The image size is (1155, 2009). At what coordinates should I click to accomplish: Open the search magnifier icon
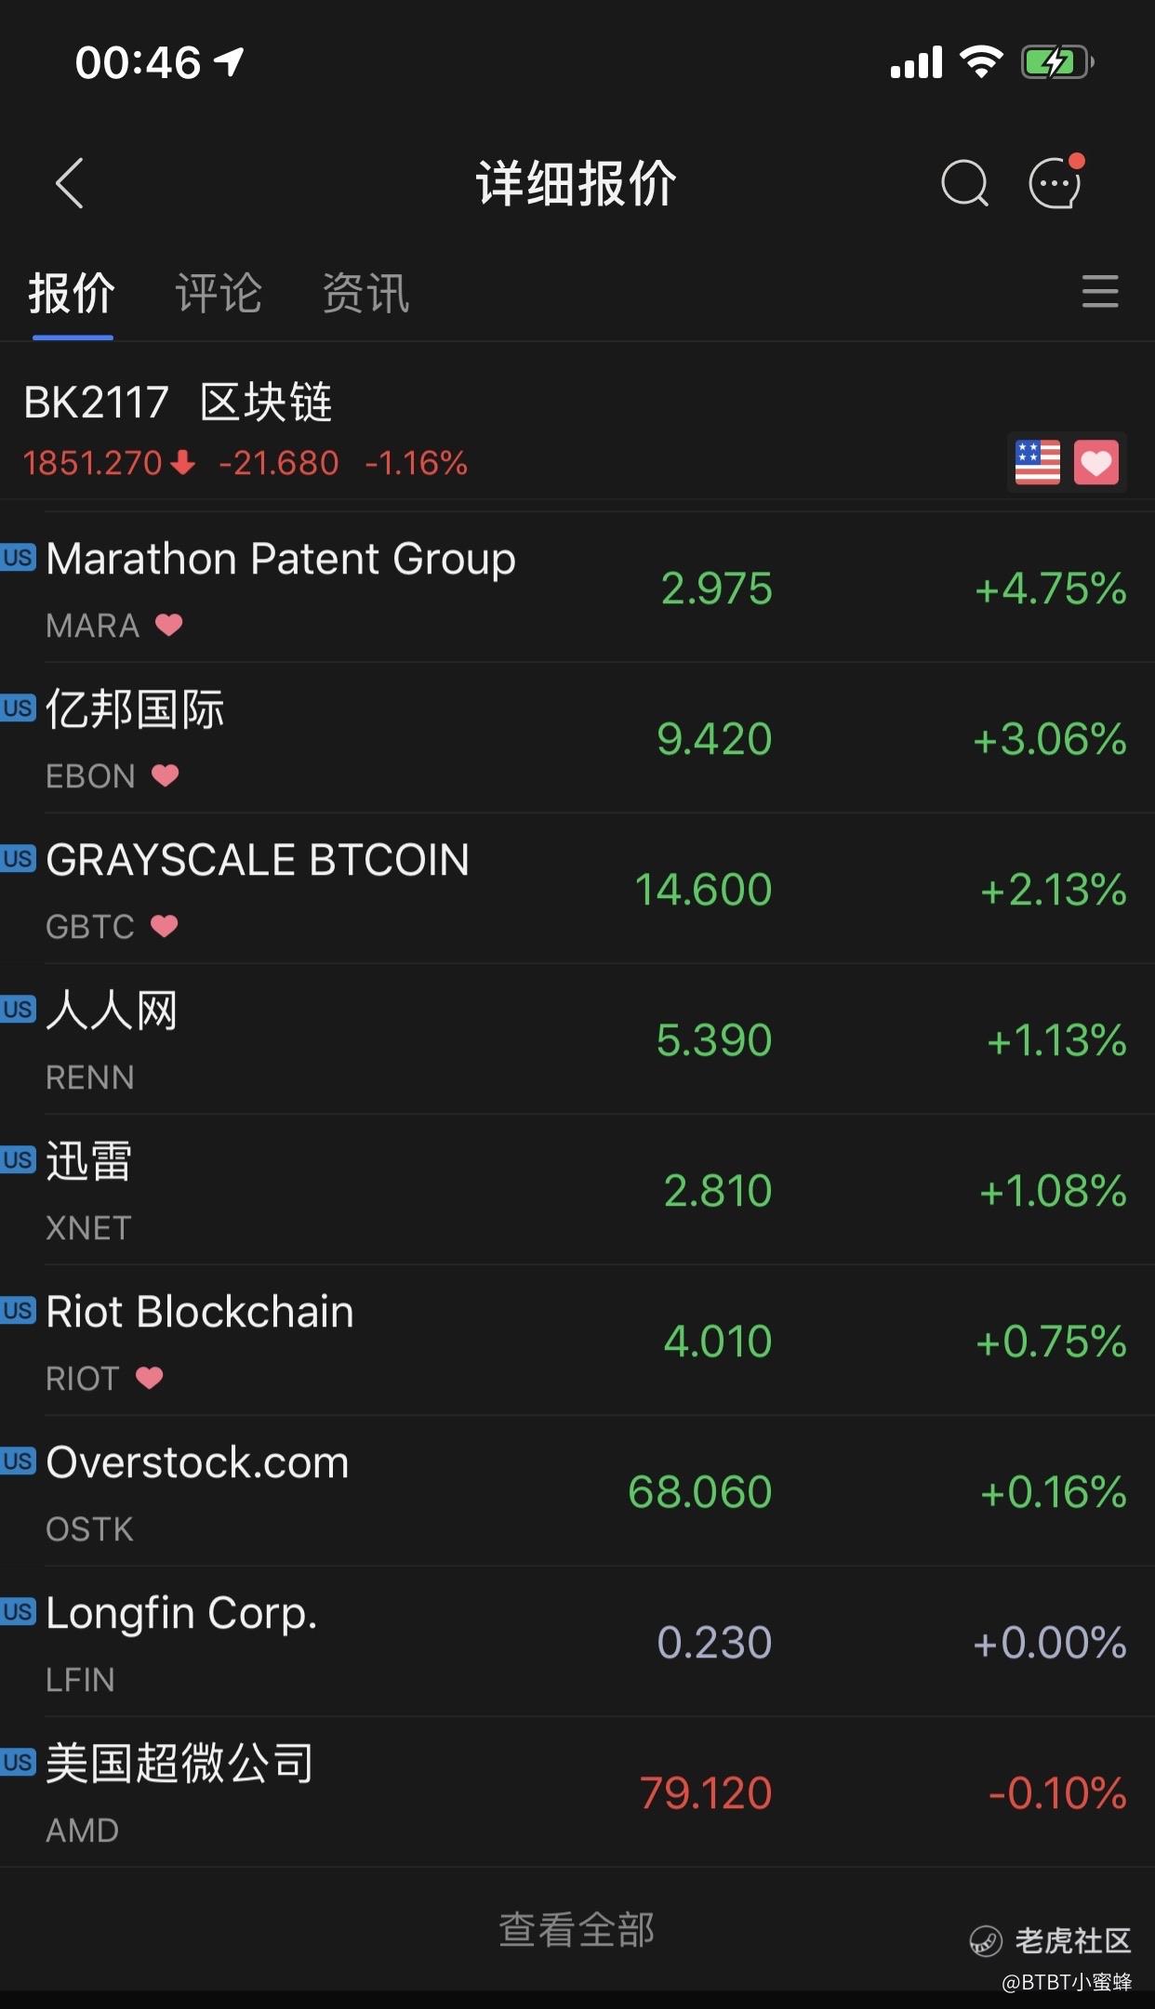[x=964, y=183]
